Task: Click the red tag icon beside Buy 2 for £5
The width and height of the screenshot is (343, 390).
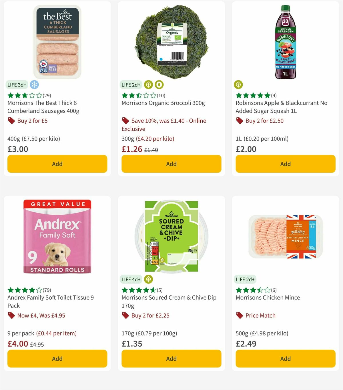Action: point(11,121)
